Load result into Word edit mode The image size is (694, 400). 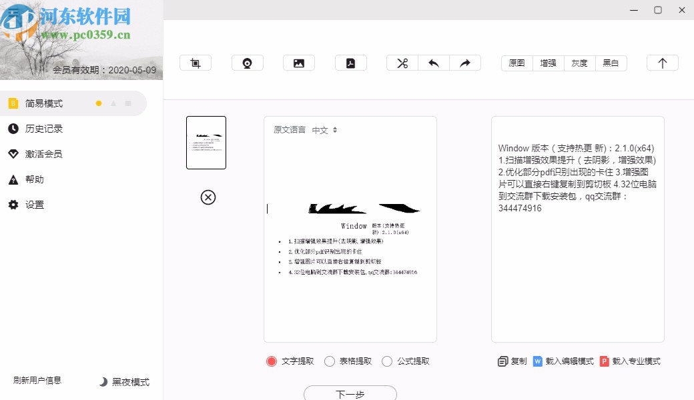pyautogui.click(x=563, y=361)
